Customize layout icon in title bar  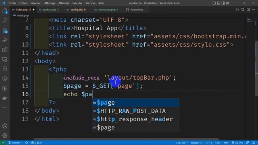click(227, 3)
